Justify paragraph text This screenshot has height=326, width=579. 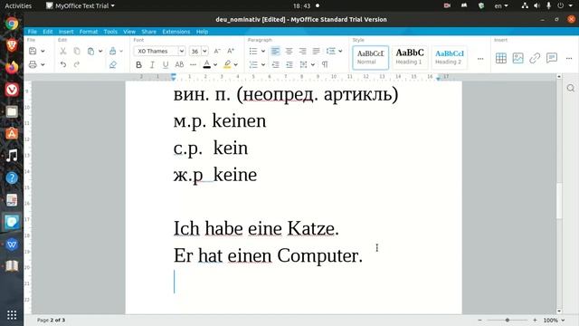click(x=317, y=51)
